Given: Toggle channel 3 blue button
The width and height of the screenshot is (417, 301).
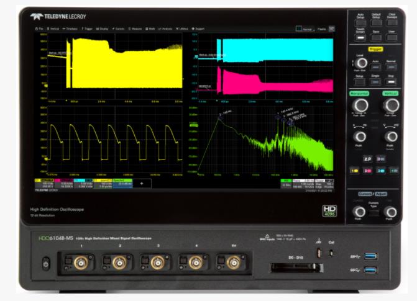Looking at the screenshot, I should 381,170.
